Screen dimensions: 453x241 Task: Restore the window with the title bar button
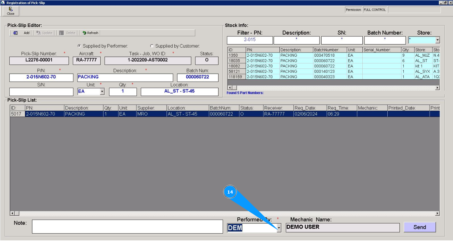[445, 3]
